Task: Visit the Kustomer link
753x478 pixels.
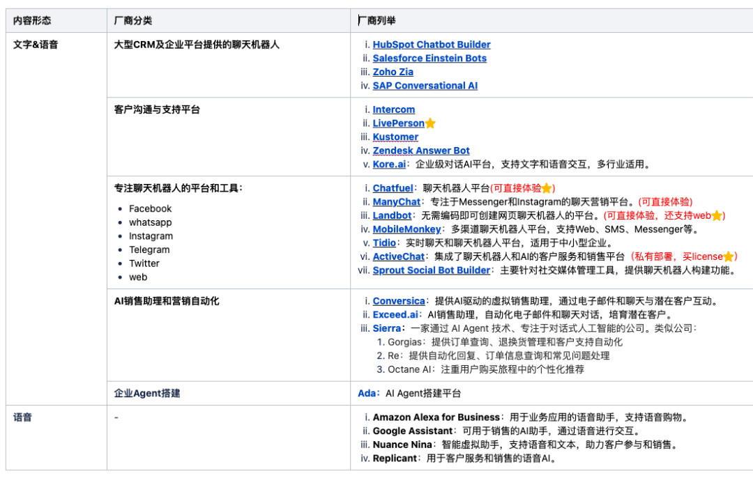Action: point(395,137)
